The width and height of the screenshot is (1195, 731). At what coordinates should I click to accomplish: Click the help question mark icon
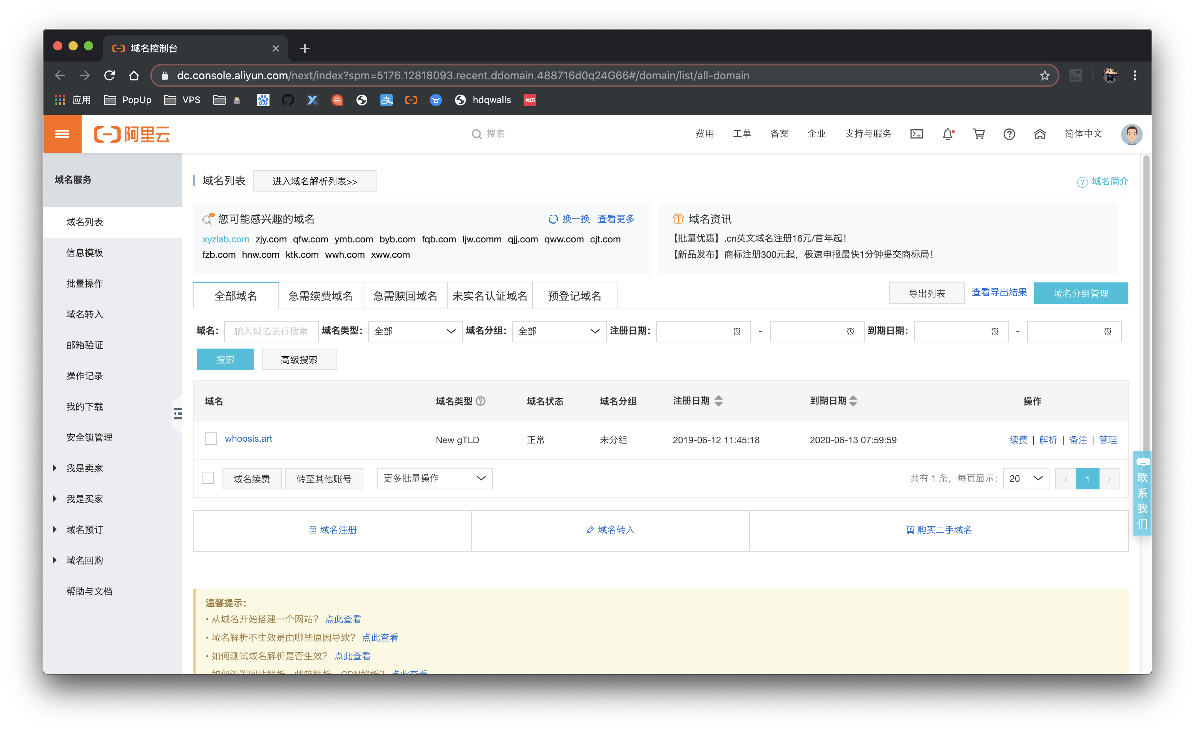[1009, 134]
